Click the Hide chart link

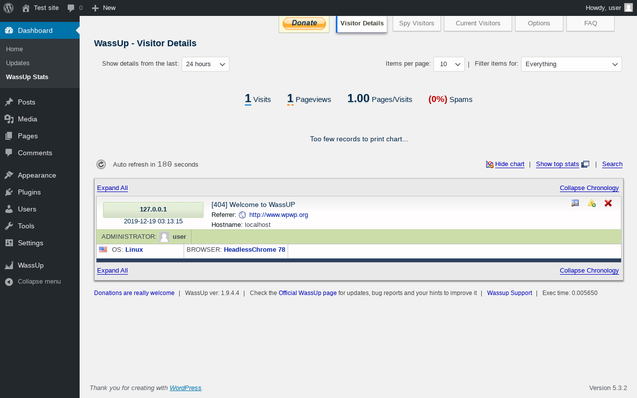[x=510, y=164]
